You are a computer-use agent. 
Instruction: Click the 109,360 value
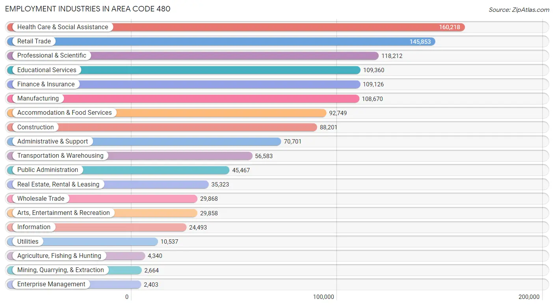tap(374, 70)
